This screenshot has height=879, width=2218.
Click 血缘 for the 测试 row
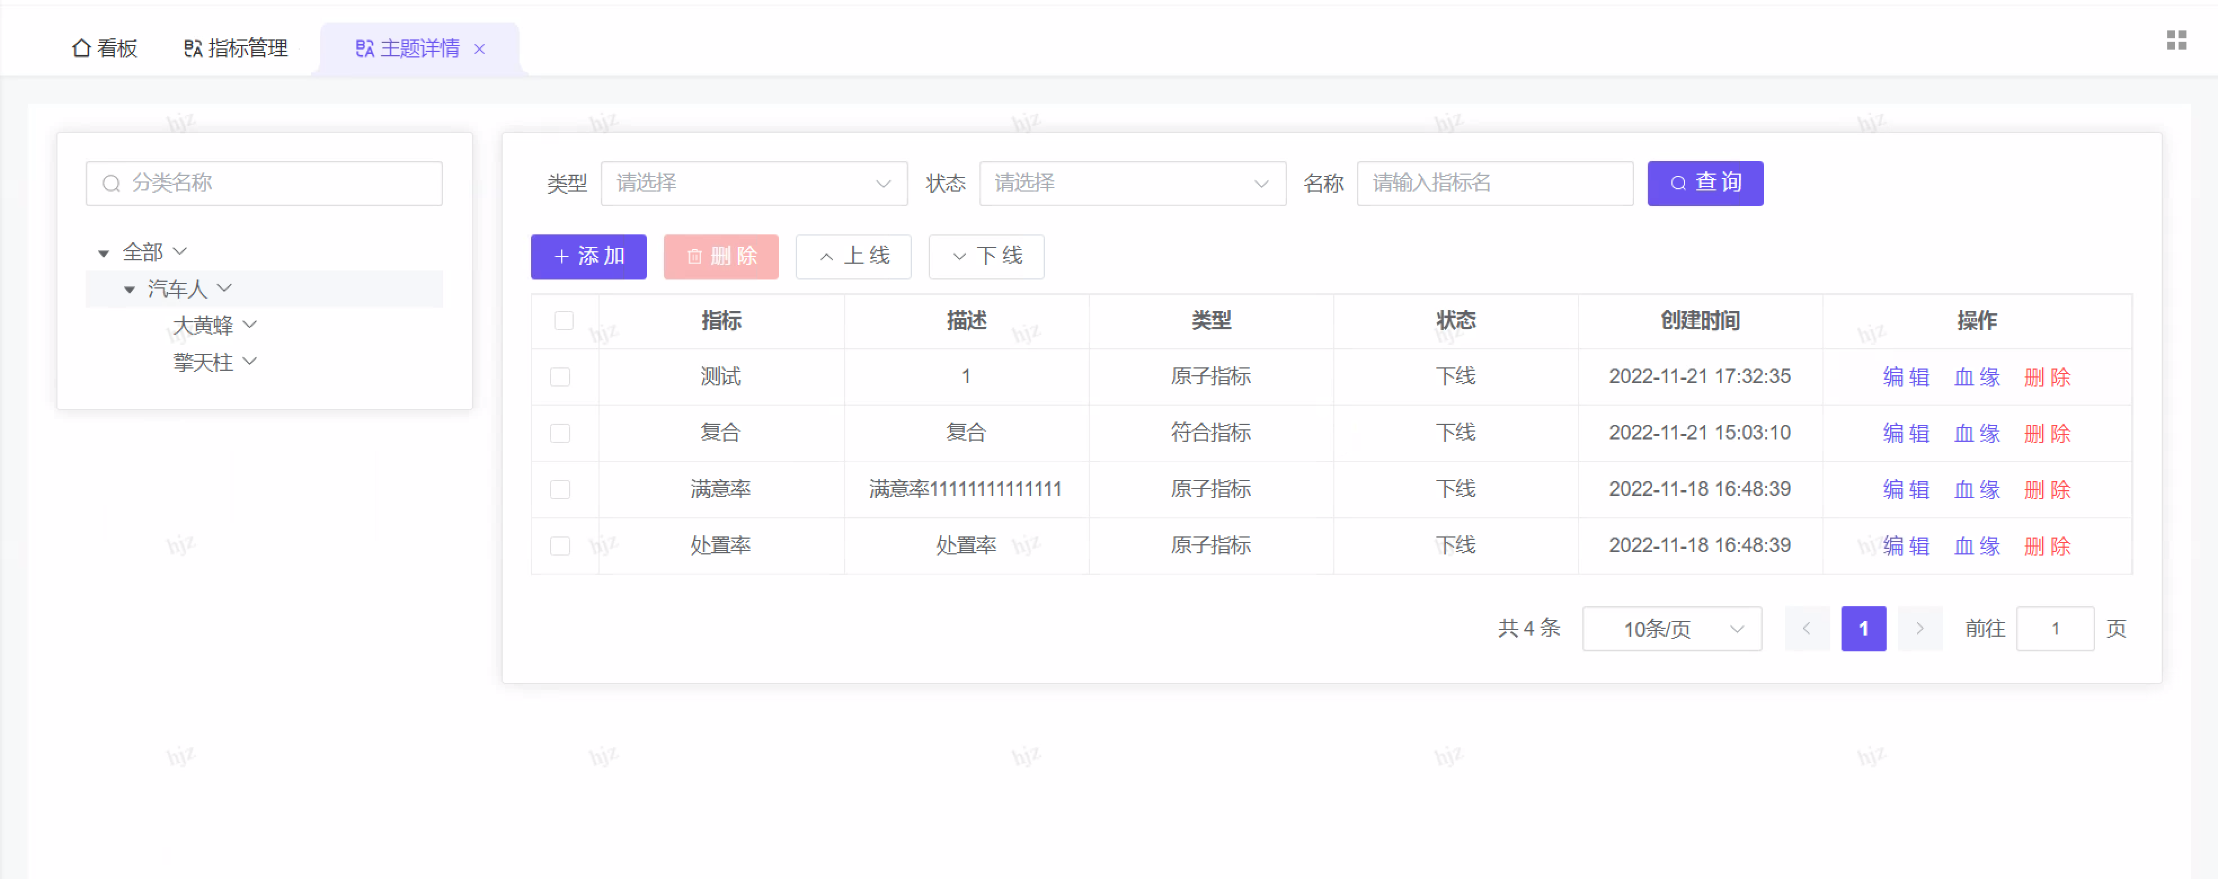tap(1976, 377)
